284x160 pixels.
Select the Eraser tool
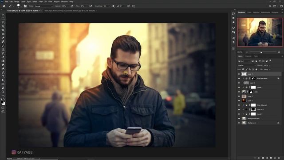click(x=3, y=57)
